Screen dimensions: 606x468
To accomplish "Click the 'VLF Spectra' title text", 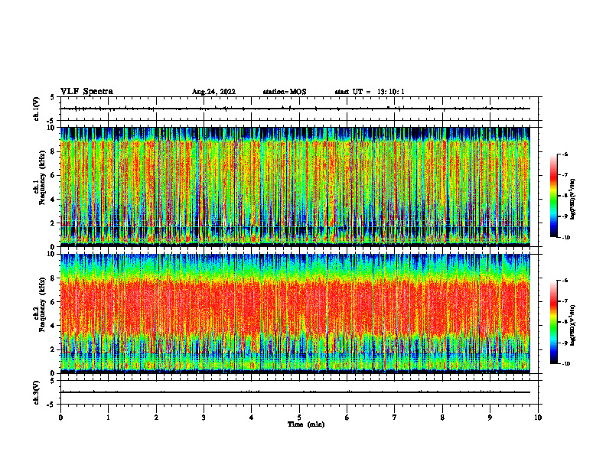I will (87, 92).
